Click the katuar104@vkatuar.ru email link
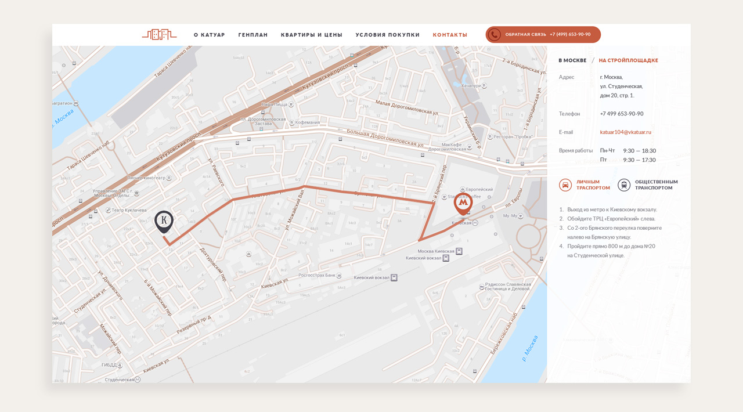 click(x=625, y=132)
